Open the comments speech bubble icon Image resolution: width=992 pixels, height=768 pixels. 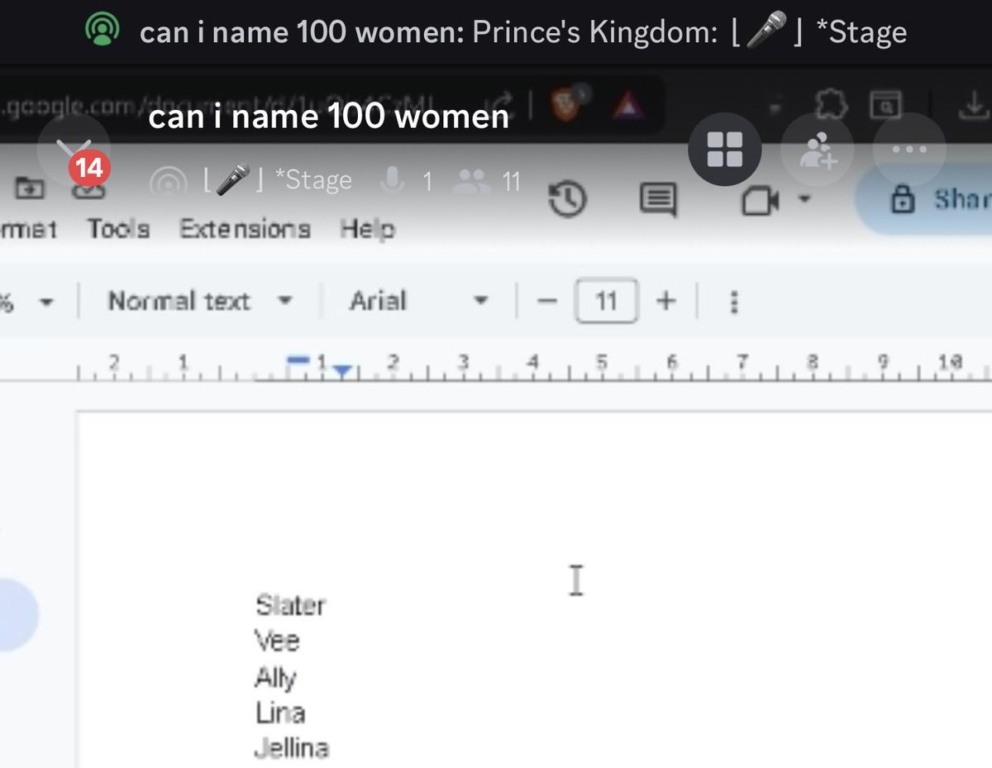tap(659, 201)
